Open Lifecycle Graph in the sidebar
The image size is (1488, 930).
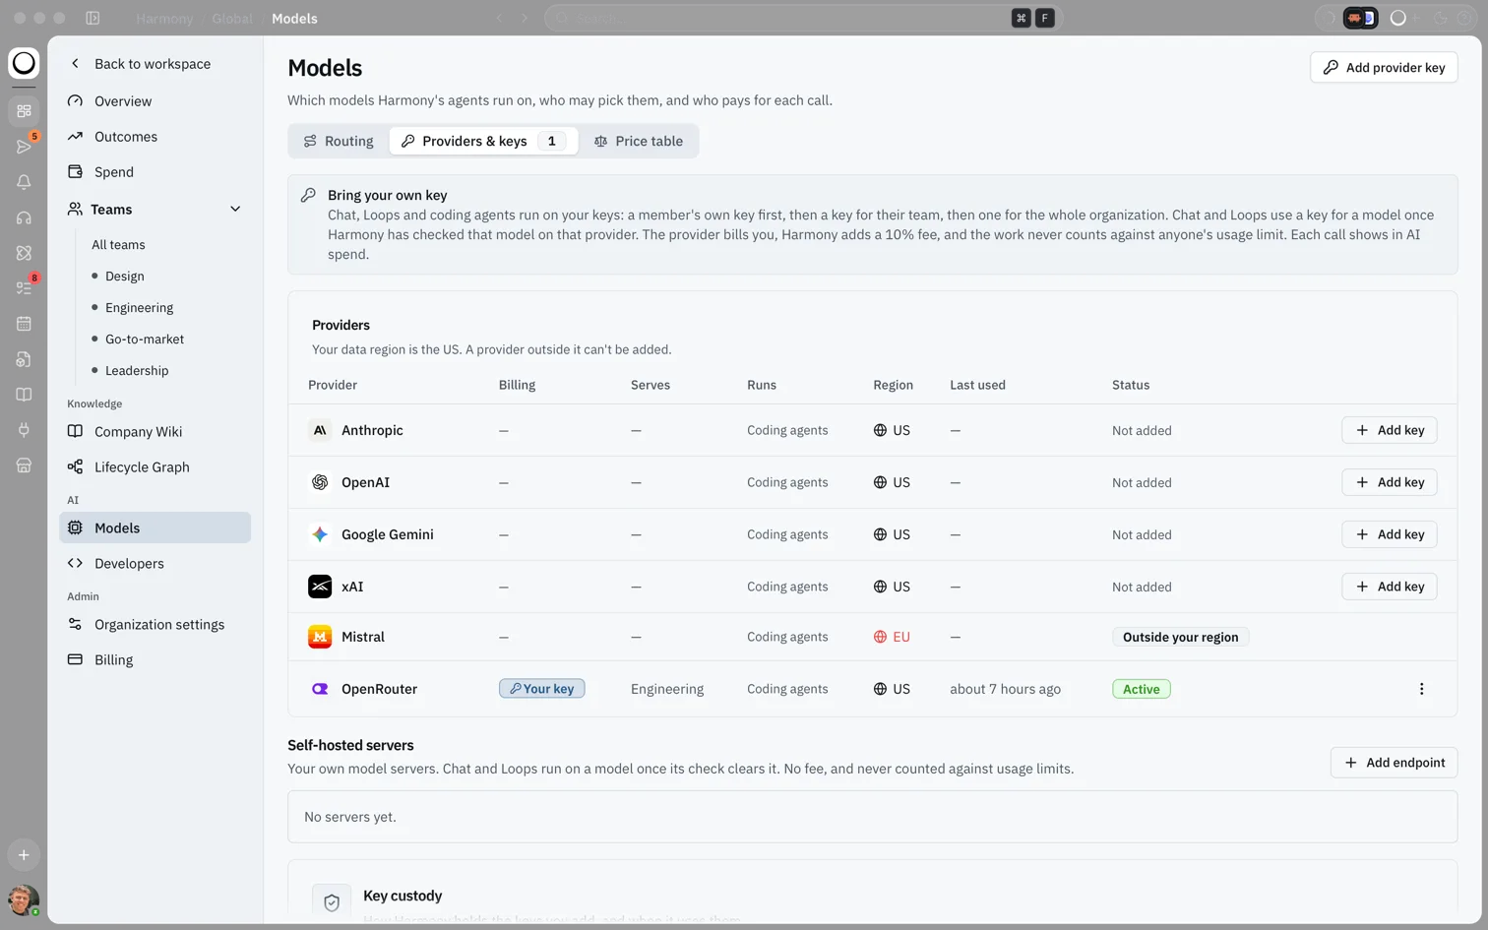pyautogui.click(x=155, y=466)
